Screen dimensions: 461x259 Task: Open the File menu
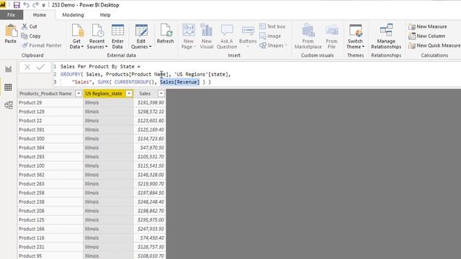[x=12, y=15]
